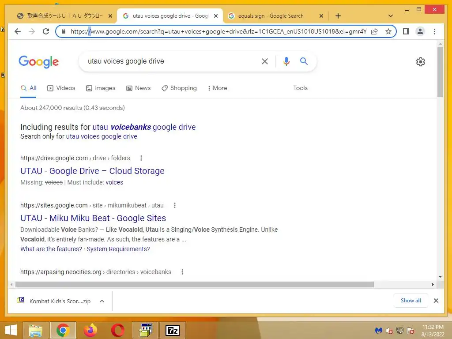Open the installer program on the taskbar
452x339 pixels.
coord(146,330)
